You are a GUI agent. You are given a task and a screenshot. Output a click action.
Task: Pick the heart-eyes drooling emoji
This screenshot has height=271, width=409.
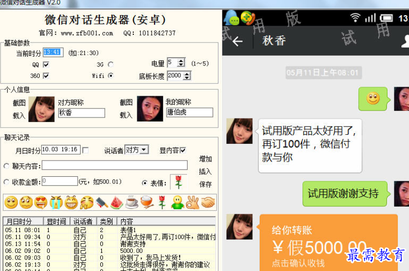point(41,203)
